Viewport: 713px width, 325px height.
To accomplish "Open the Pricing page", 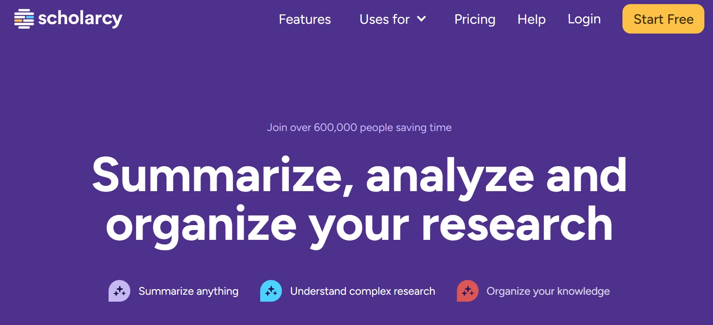I will [x=475, y=19].
